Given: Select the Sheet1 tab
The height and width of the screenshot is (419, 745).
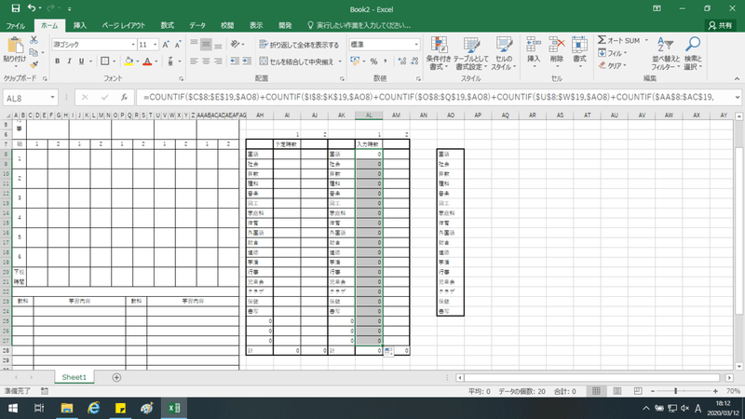Looking at the screenshot, I should [x=74, y=377].
